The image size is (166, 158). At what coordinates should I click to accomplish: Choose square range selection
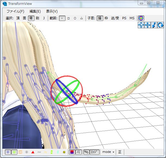pos(68,18)
